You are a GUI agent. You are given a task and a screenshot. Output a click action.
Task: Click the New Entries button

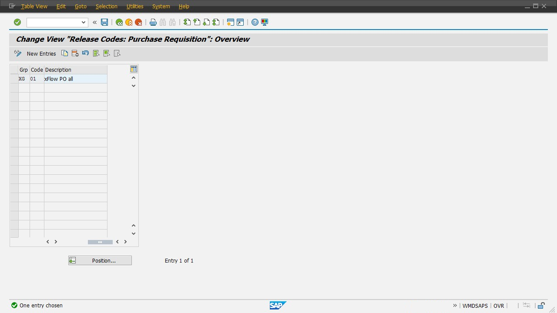point(41,53)
